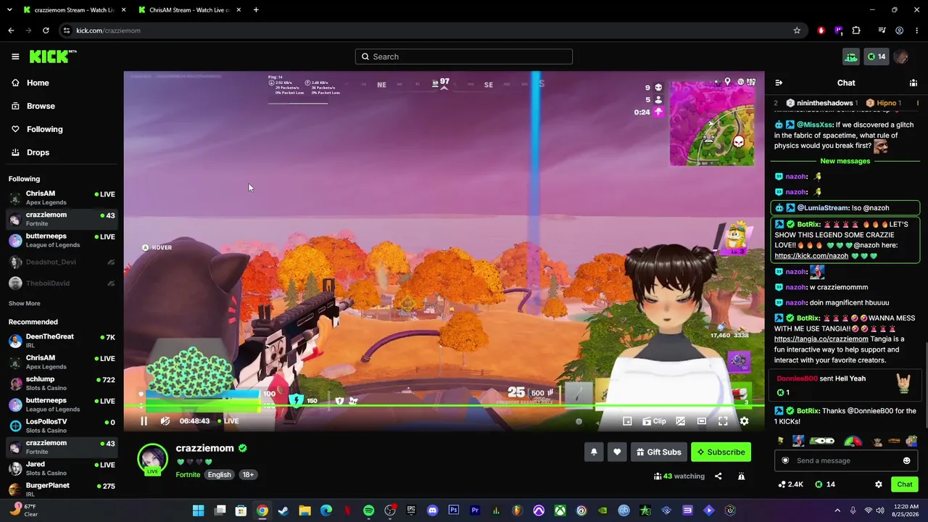Open the emoji picker in chat

[906, 461]
